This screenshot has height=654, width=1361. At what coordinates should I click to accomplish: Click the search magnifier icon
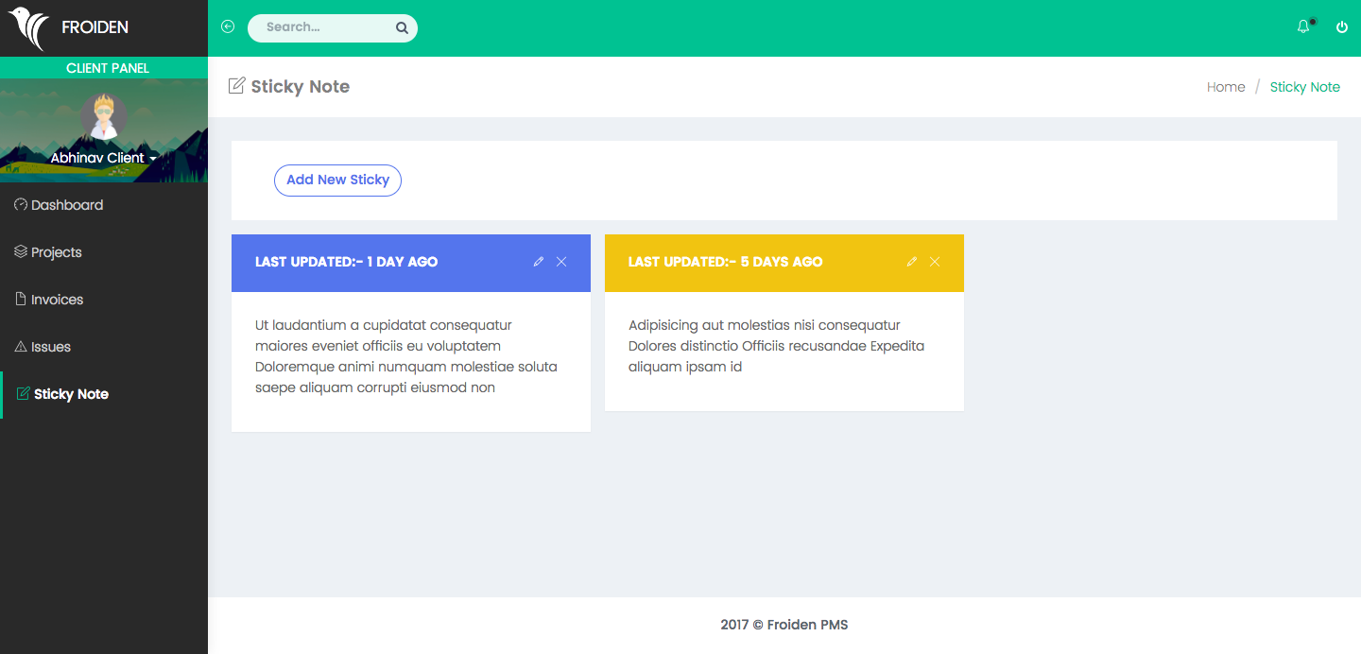coord(402,28)
